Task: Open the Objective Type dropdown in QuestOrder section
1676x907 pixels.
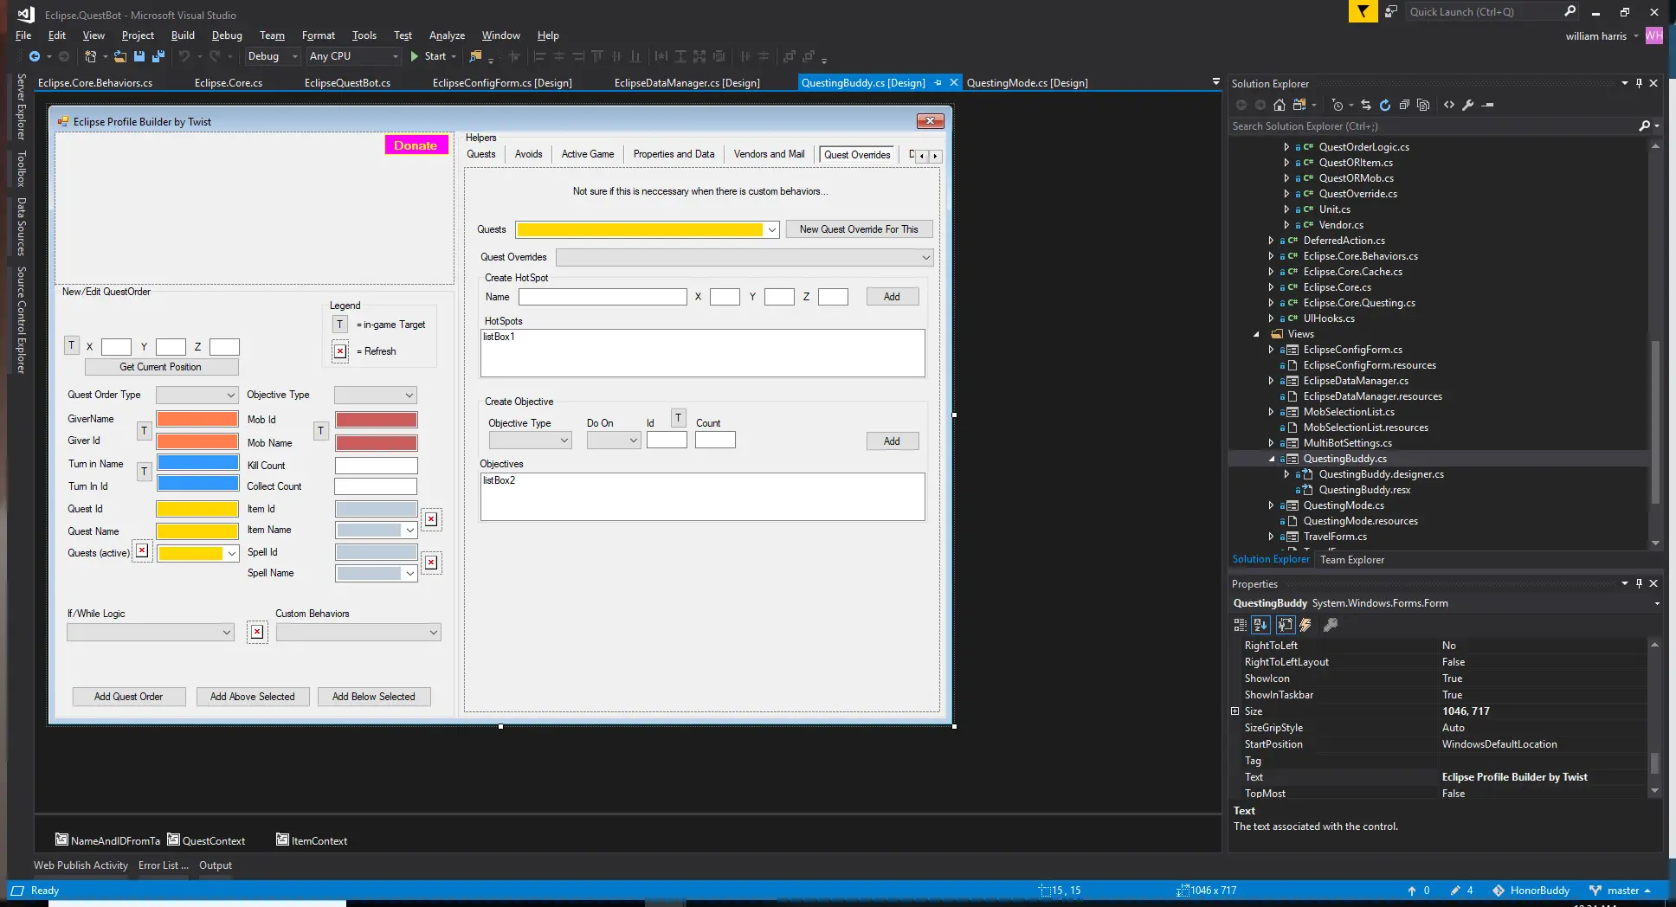Action: tap(376, 395)
